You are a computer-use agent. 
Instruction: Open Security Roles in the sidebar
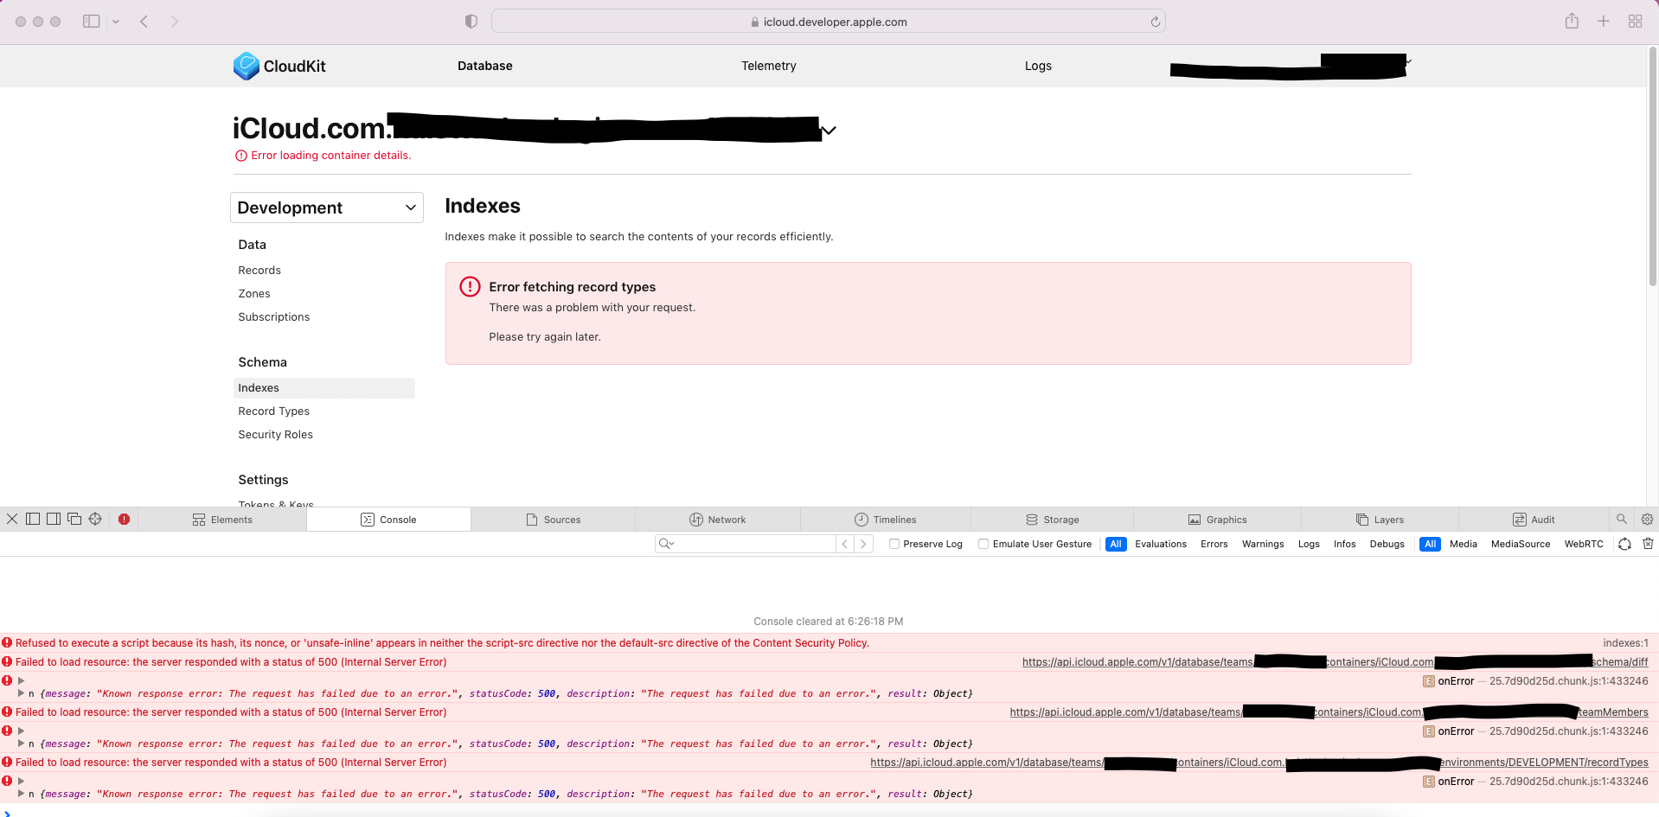coord(276,435)
